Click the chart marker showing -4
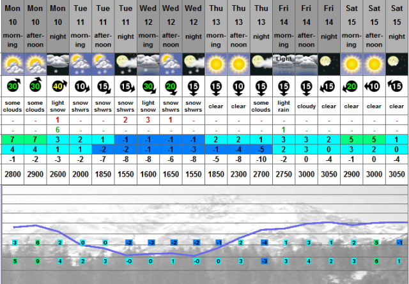The width and height of the screenshot is (409, 284). click(x=265, y=243)
